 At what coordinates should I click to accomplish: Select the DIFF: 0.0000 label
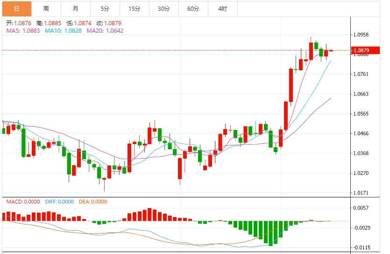click(x=59, y=202)
